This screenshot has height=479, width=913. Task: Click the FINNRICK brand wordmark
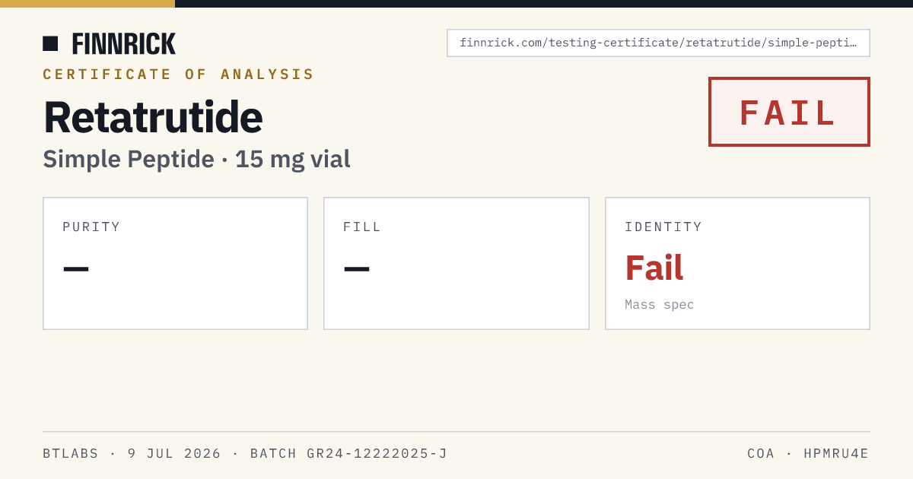coord(123,43)
